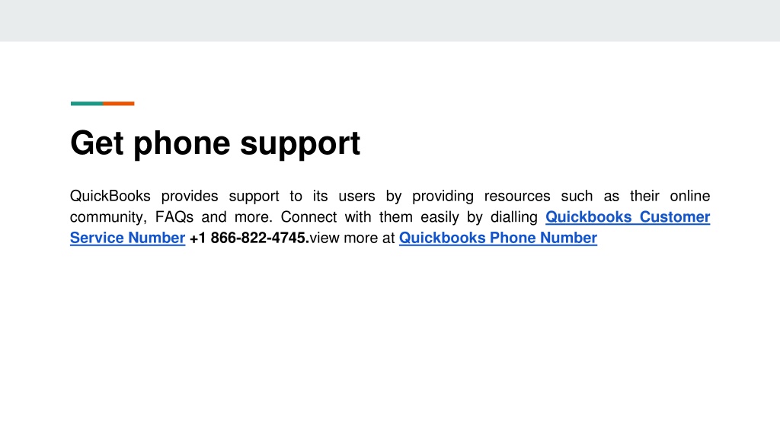Click the word "dialling" before the link
The image size is (780, 439).
[514, 217]
